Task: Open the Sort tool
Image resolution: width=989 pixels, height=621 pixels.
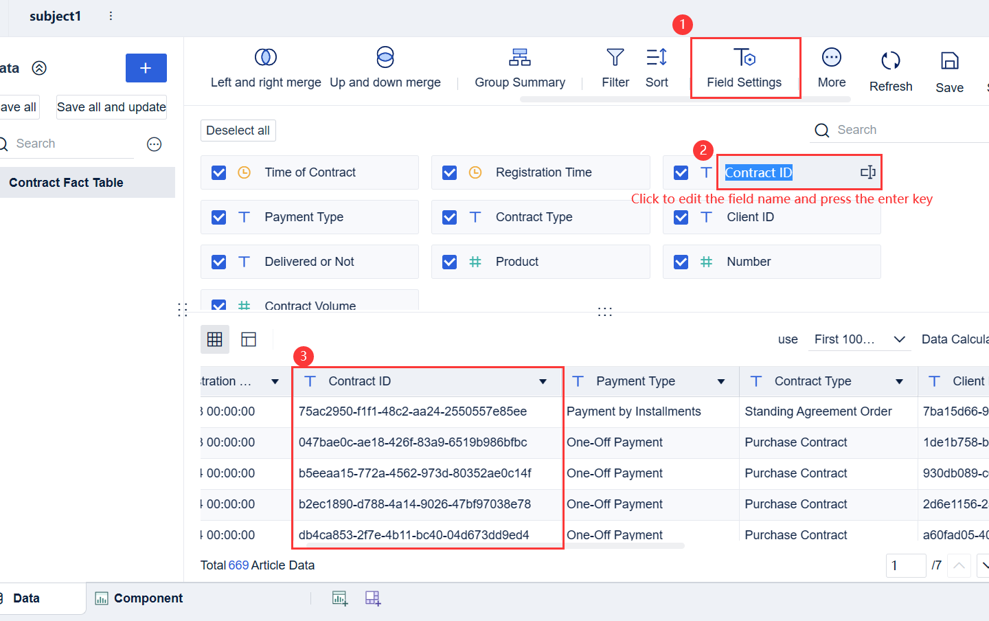Action: pos(657,67)
